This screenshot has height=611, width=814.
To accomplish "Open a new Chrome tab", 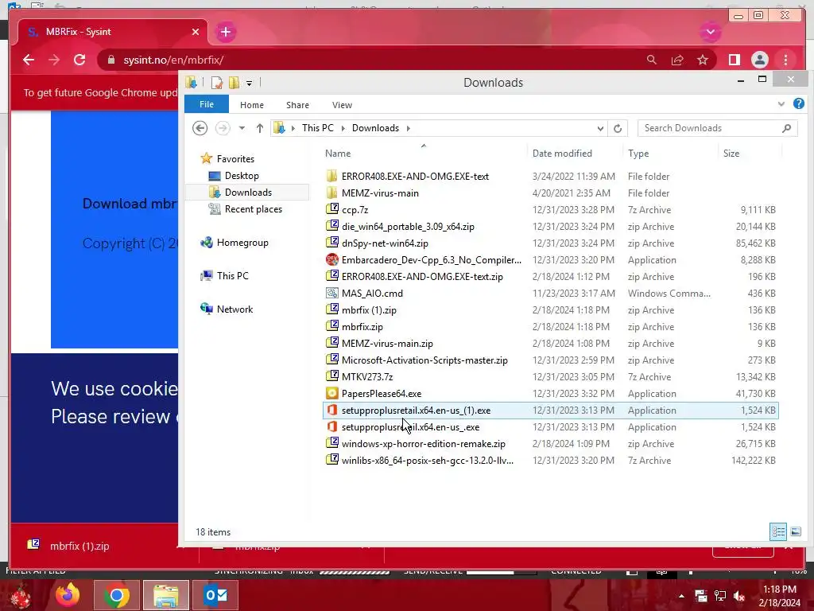I will (x=225, y=32).
